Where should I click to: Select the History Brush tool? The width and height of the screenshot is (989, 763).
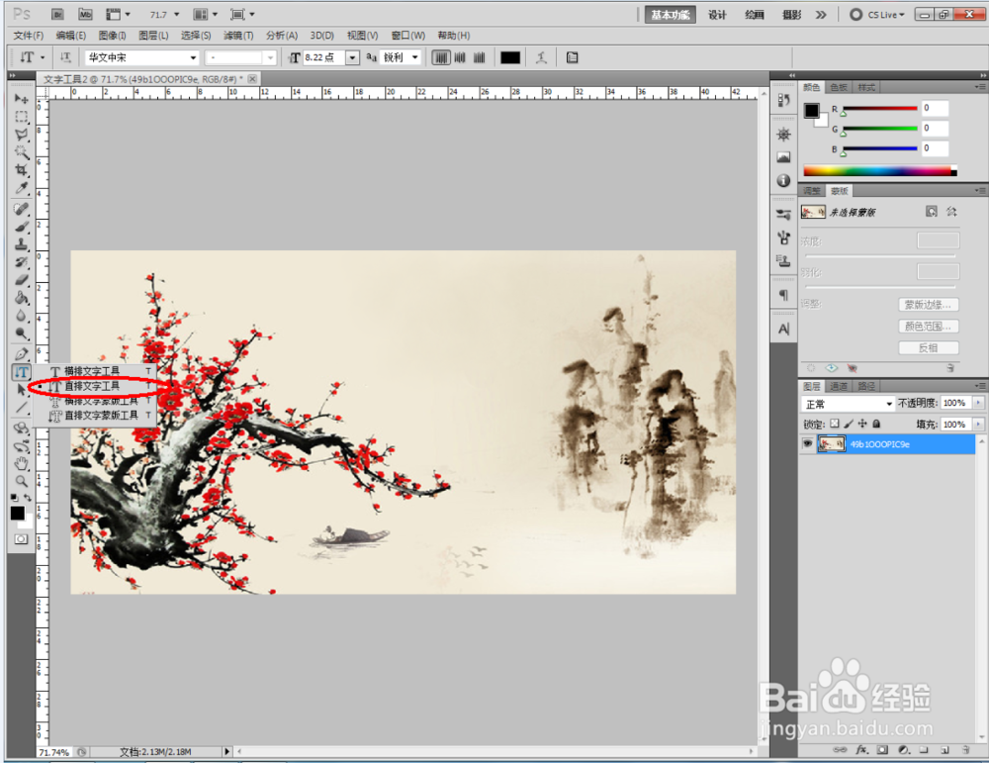22,262
